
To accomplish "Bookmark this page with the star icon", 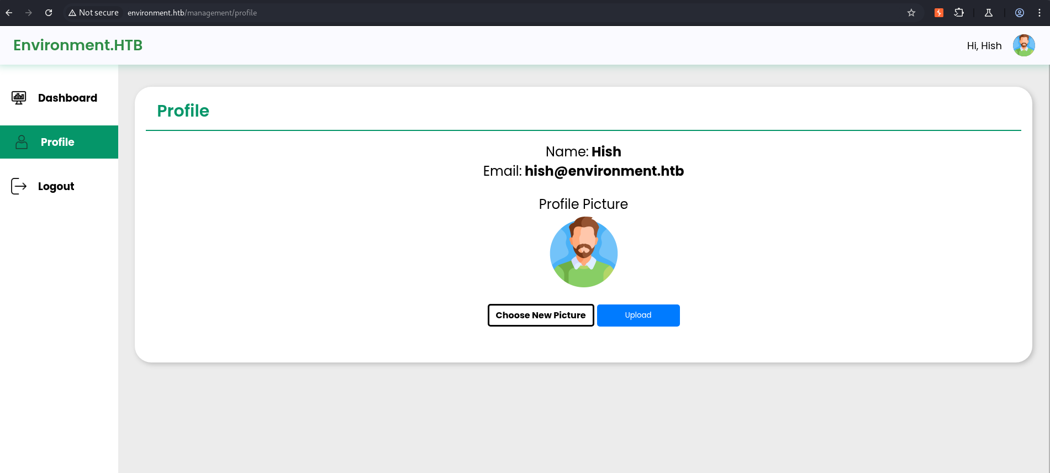I will coord(911,13).
